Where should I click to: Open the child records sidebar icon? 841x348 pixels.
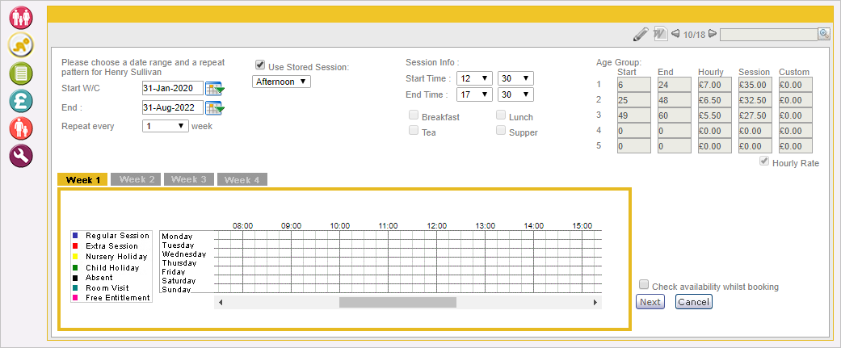(x=21, y=45)
